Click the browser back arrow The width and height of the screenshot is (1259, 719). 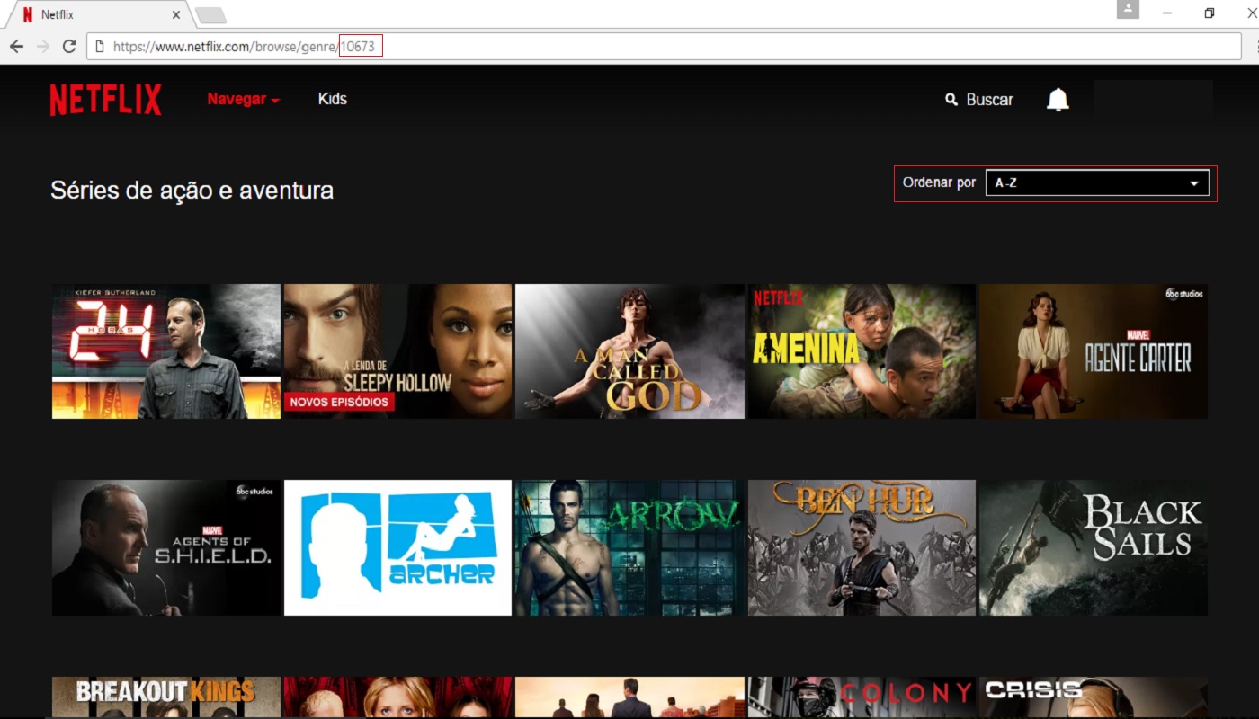click(x=16, y=46)
